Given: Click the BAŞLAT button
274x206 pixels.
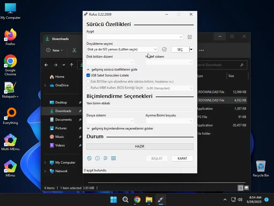Looking at the screenshot, I should pos(157,158).
